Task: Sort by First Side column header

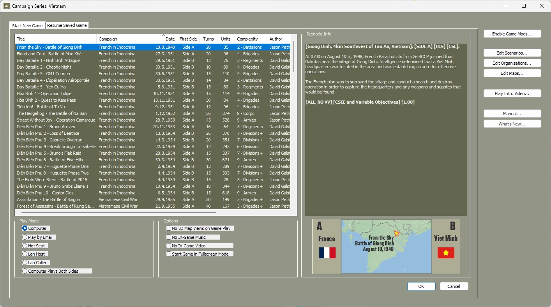Action: click(x=188, y=39)
